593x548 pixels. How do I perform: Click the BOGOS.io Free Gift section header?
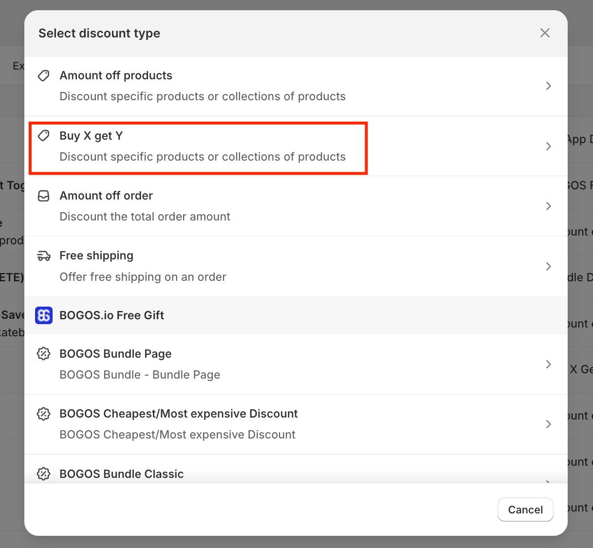[111, 315]
